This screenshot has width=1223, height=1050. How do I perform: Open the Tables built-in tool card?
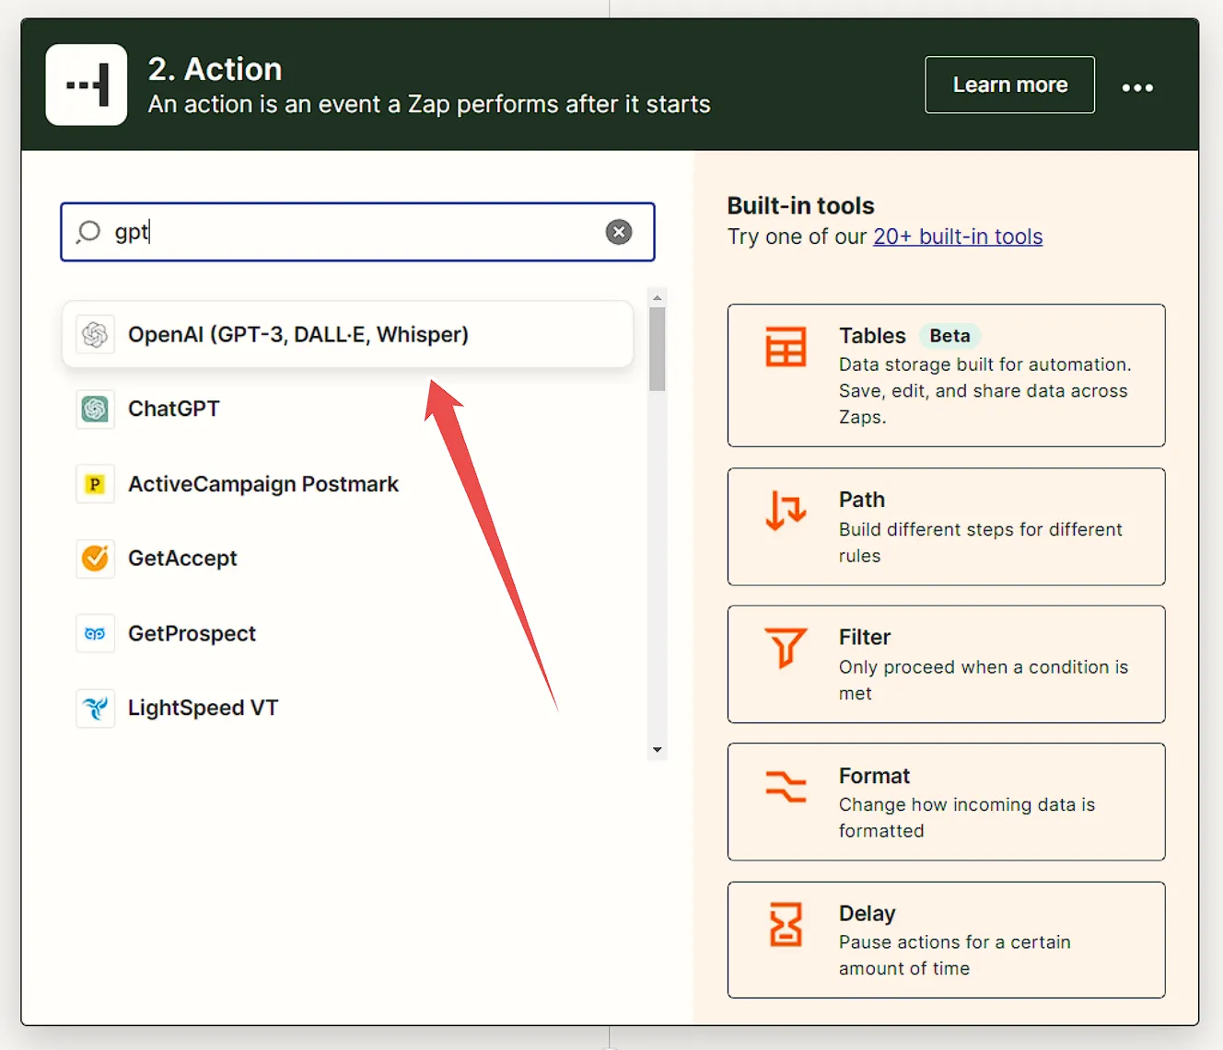(x=946, y=375)
